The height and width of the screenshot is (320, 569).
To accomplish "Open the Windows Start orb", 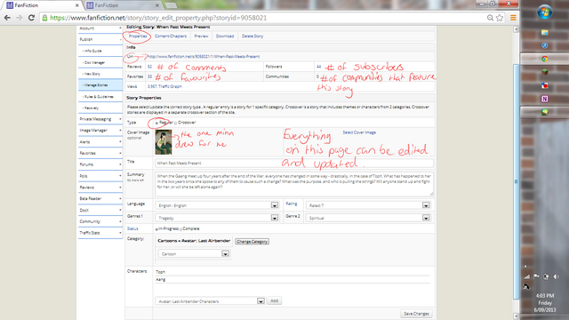I will pyautogui.click(x=545, y=12).
